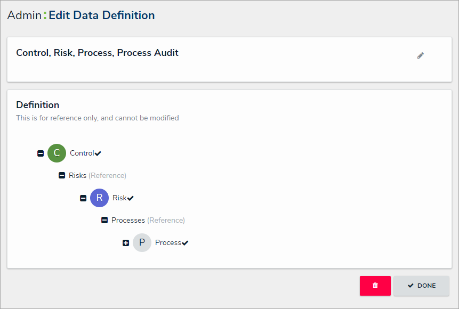Click the Admin breadcrumb text
The image size is (459, 309).
tap(24, 15)
